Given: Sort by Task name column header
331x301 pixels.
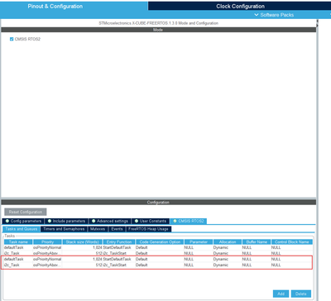Looking at the screenshot, I should [18, 242].
